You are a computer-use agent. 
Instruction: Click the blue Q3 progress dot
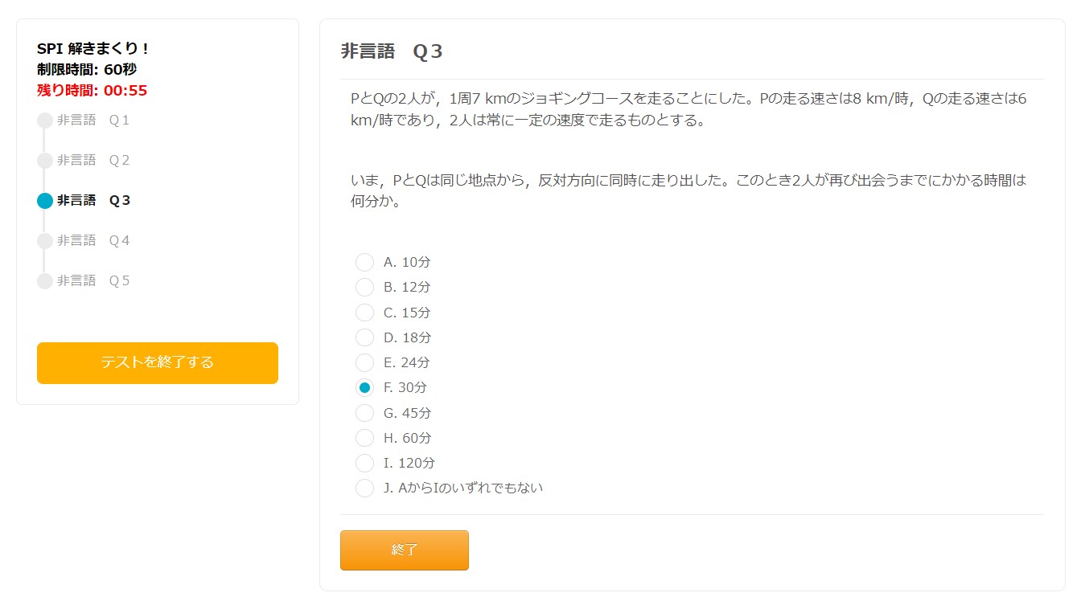[x=45, y=201]
